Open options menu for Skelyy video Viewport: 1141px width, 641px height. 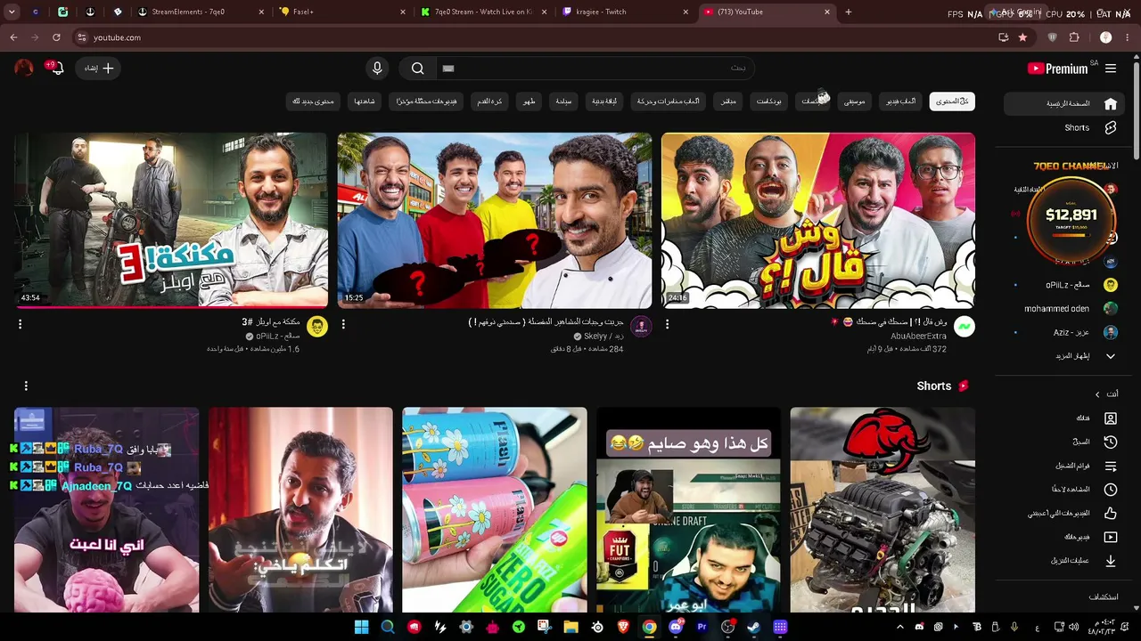tap(343, 325)
